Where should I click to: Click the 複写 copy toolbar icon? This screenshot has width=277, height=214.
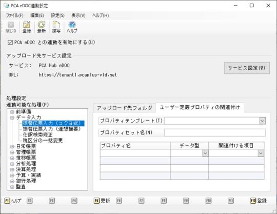pyautogui.click(x=56, y=27)
